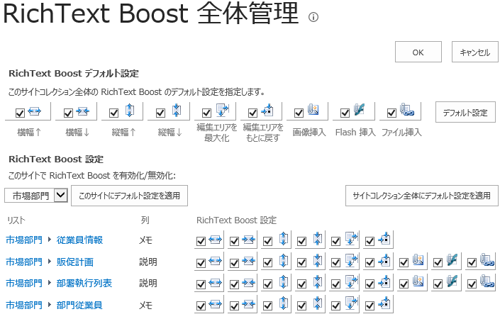This screenshot has width=500, height=319.
Task: Click このサイトにデフォルト設定を適用 button
Action: click(129, 196)
